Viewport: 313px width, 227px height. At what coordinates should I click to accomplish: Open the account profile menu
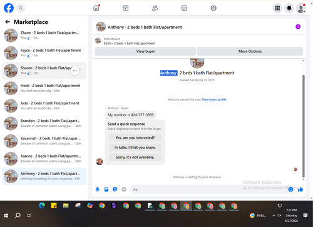[301, 8]
